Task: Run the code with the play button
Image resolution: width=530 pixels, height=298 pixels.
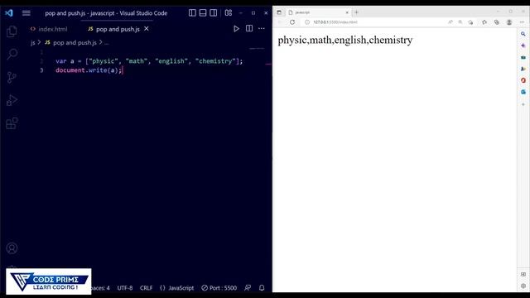Action: pyautogui.click(x=236, y=29)
